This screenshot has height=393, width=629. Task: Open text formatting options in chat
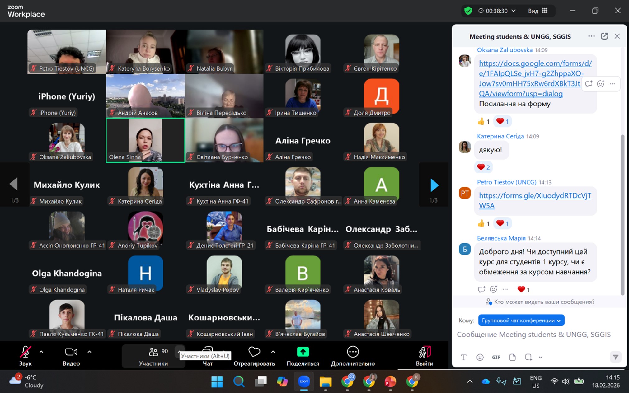click(x=464, y=357)
